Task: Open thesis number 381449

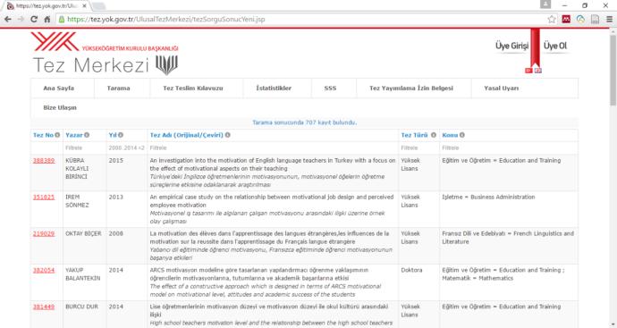Action: [x=44, y=307]
